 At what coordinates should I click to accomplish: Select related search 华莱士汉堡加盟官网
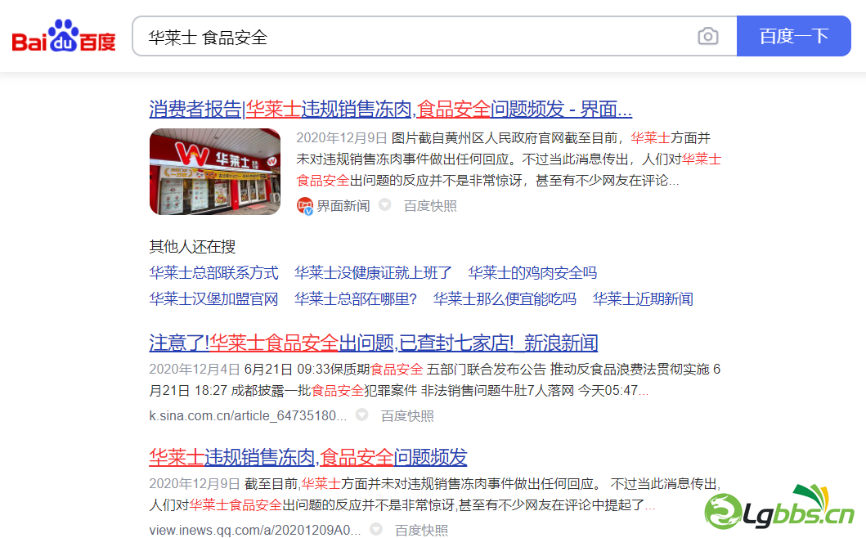pyautogui.click(x=213, y=299)
